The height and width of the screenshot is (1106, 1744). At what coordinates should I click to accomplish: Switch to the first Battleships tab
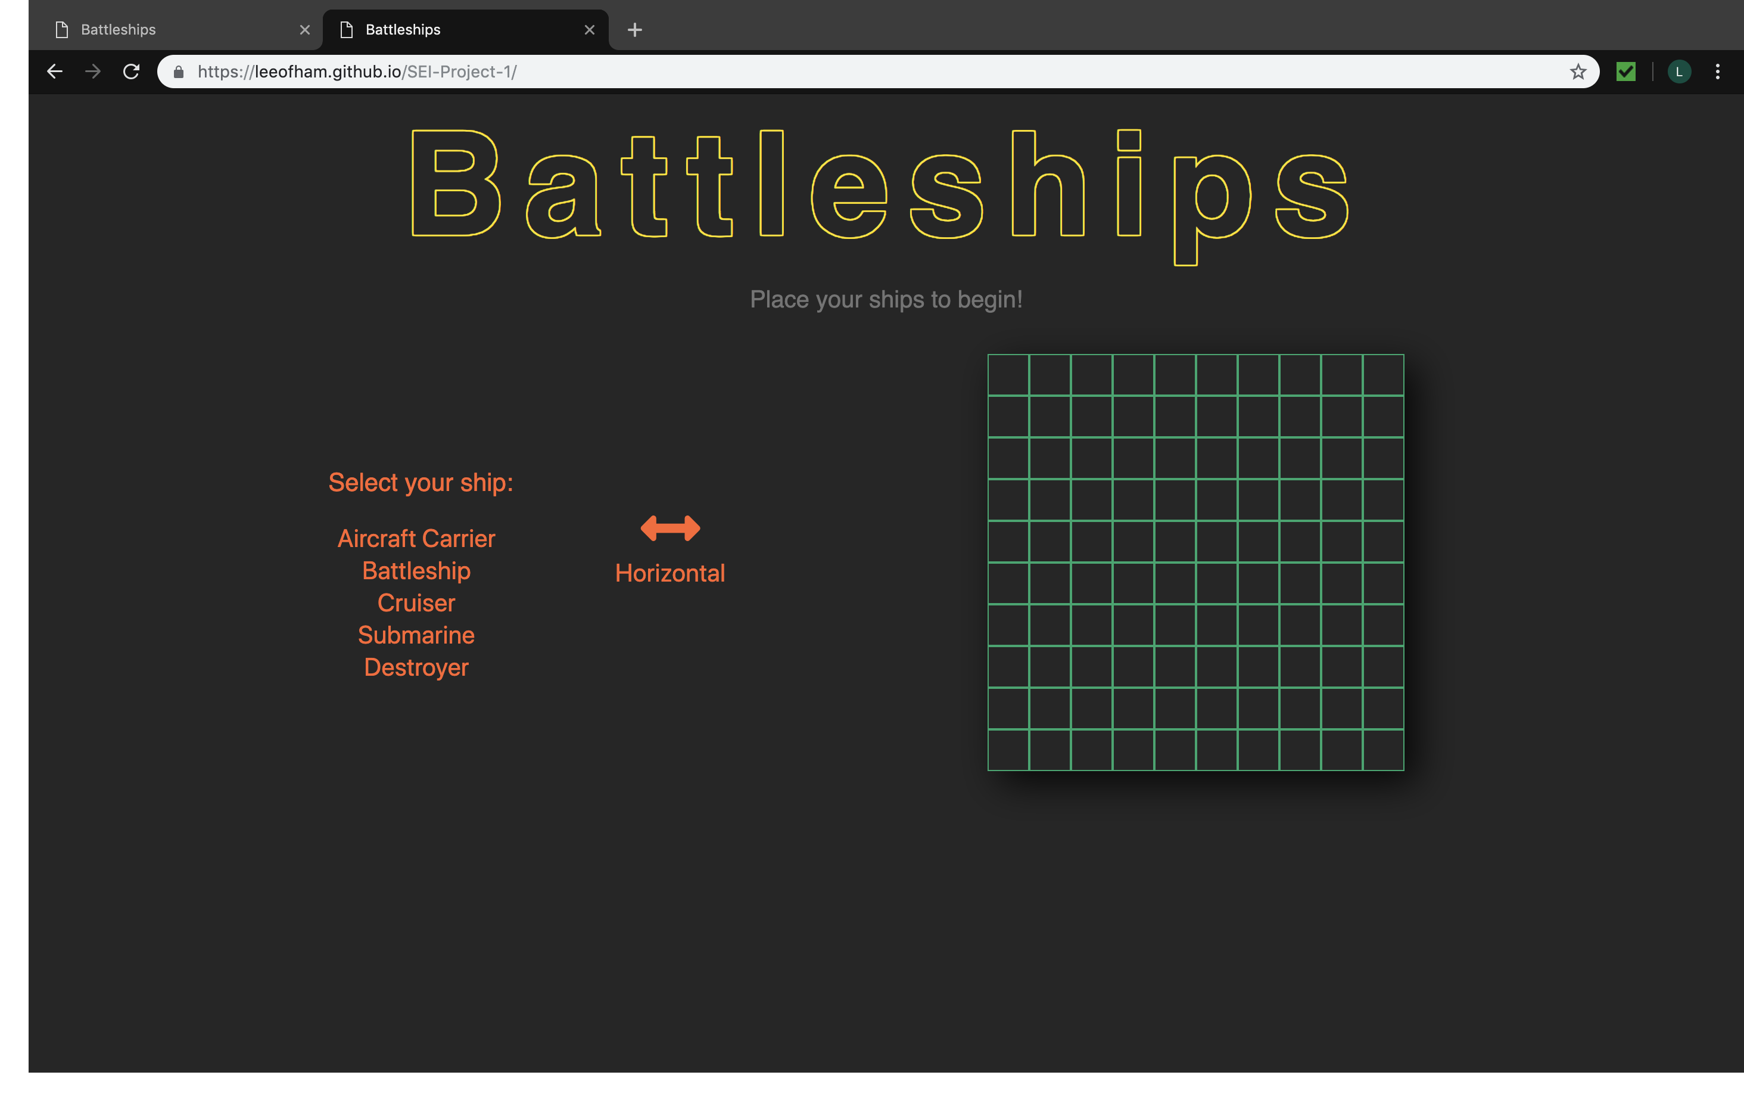pyautogui.click(x=174, y=30)
